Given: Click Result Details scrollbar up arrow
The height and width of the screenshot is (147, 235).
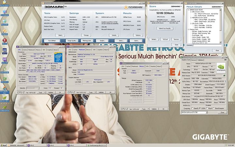Looking at the screenshot, I should 220,10.
